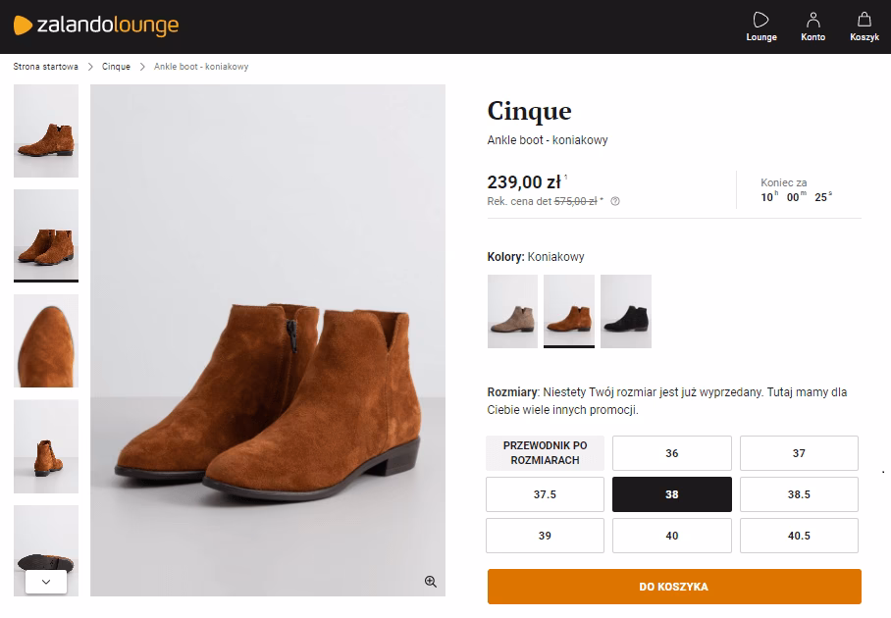Select size 37.5
The height and width of the screenshot is (618, 891).
pos(545,494)
